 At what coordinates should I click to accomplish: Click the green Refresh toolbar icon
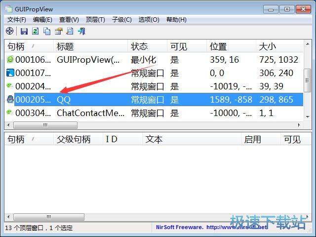tap(35, 31)
